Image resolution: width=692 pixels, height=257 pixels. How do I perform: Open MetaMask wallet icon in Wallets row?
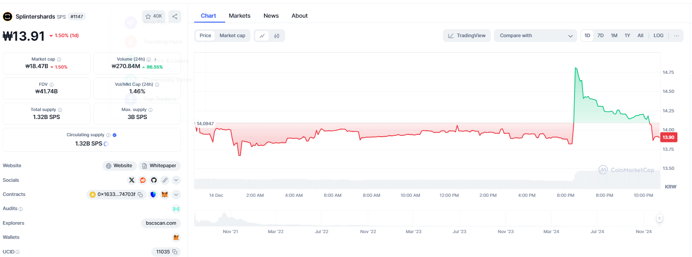[x=176, y=238]
